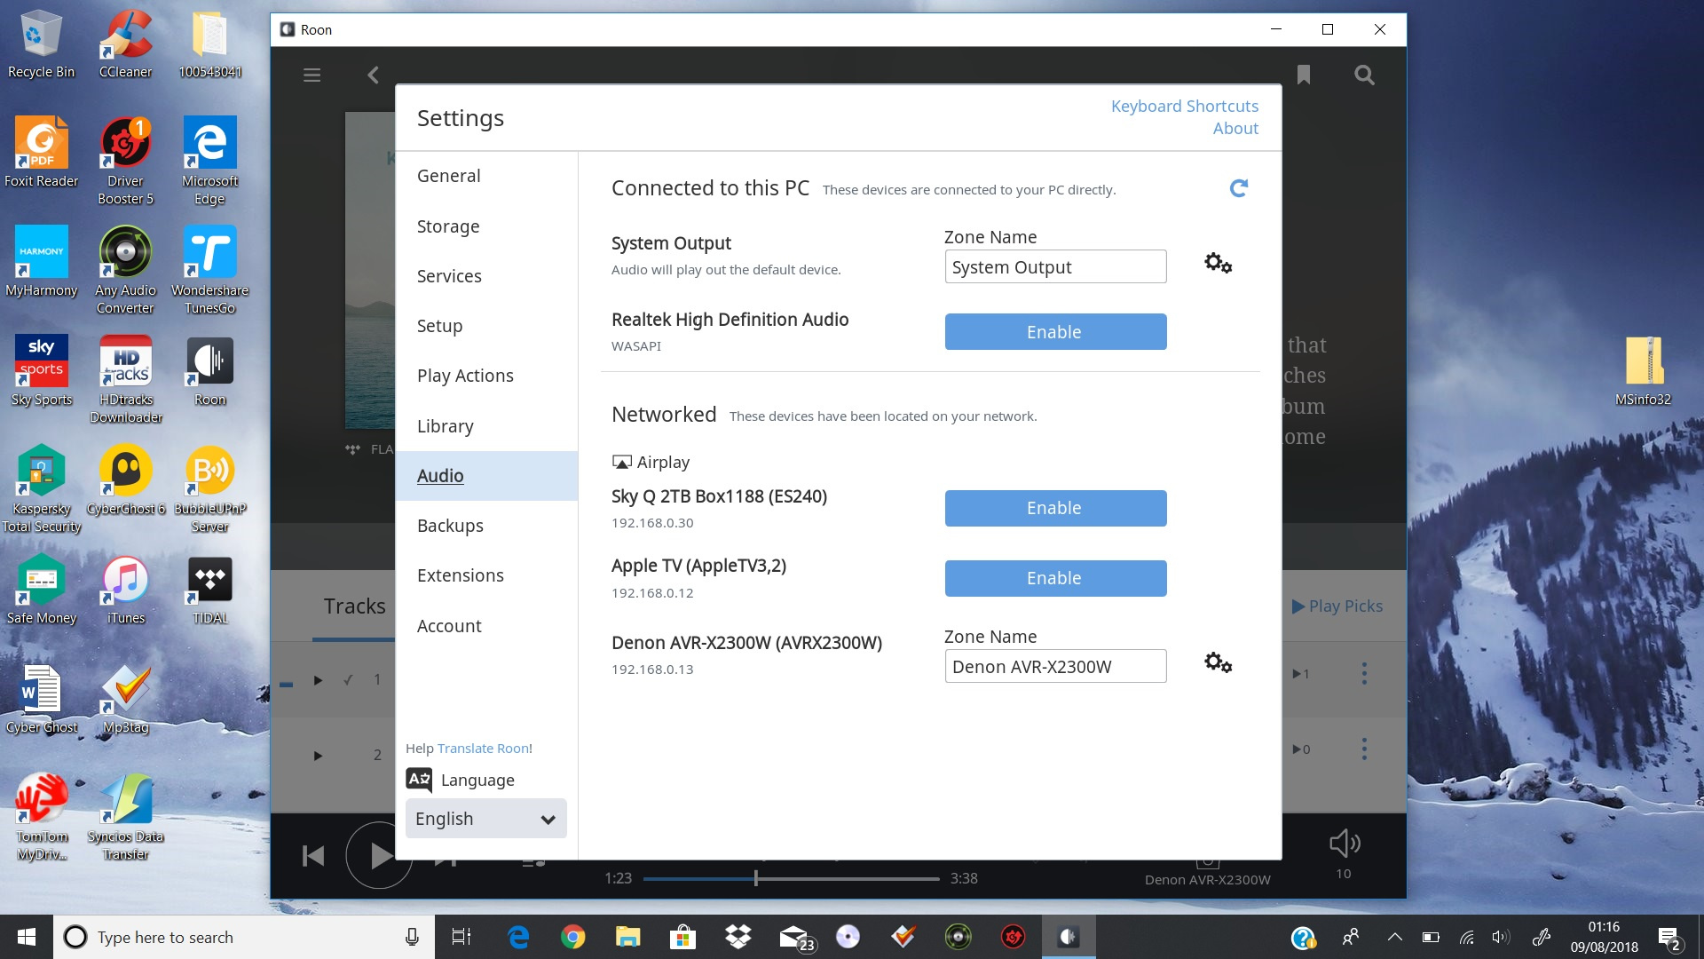The image size is (1704, 959).
Task: Open the volume speaker icon
Action: point(1345,844)
